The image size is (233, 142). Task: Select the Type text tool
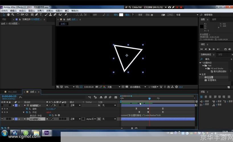41,14
